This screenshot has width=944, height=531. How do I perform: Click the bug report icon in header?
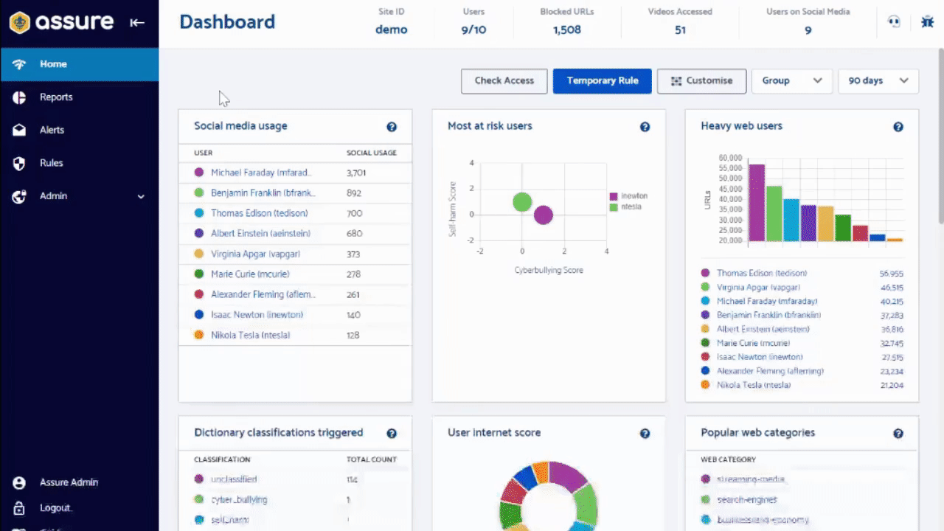point(927,22)
